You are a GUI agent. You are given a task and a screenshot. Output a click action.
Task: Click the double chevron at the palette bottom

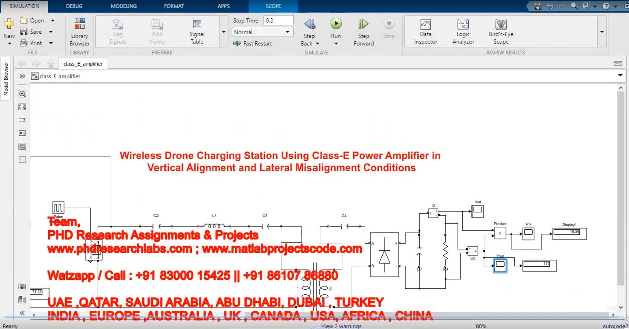22,313
